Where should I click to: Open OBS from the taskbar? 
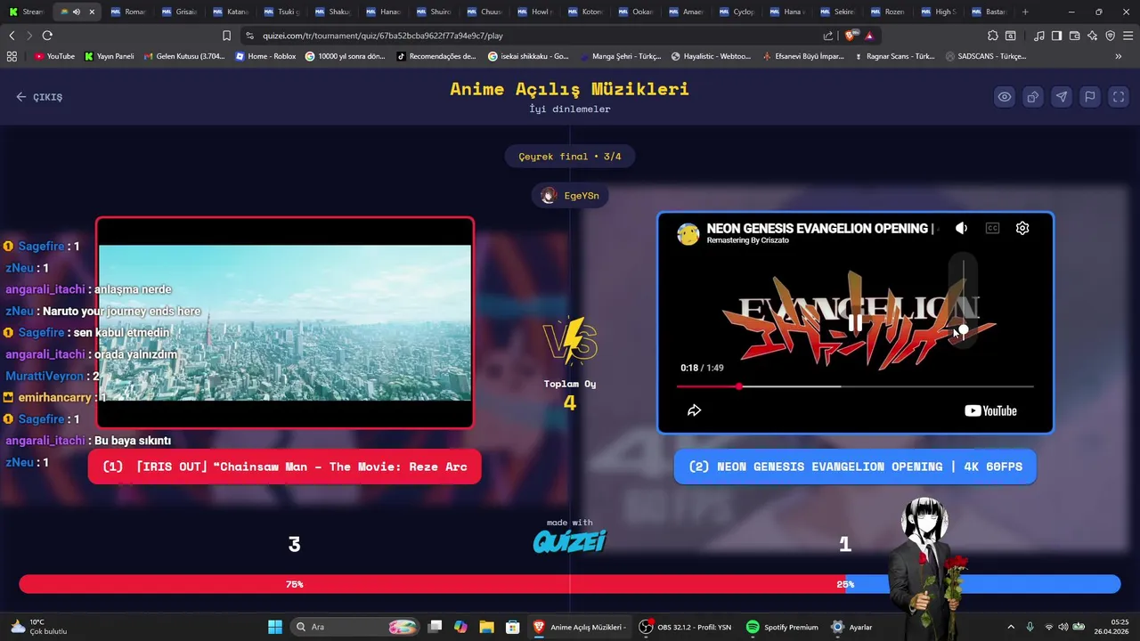(x=686, y=627)
